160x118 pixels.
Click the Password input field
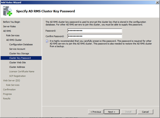point(95,31)
